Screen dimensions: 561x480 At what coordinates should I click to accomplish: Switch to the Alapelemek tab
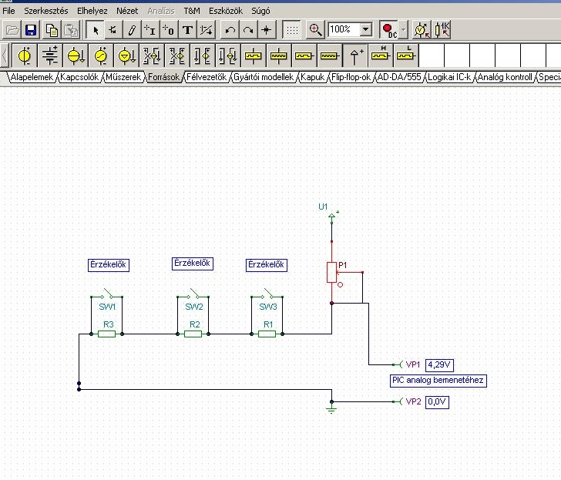[32, 77]
